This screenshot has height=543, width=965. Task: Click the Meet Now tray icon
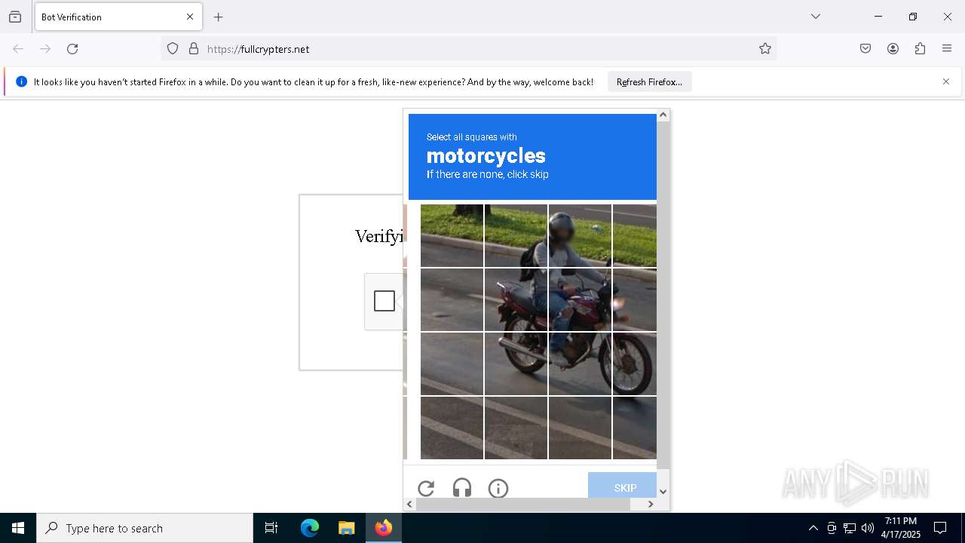coord(832,528)
